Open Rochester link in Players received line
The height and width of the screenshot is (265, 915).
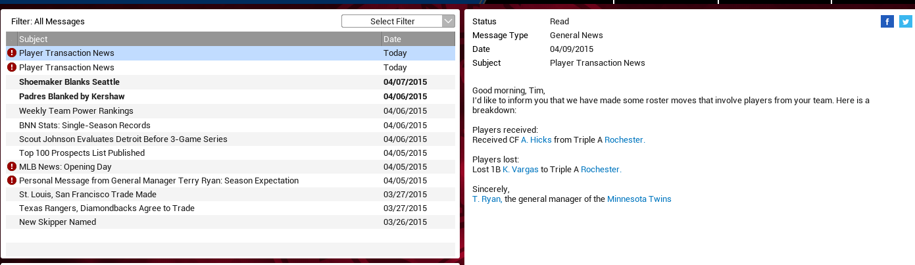point(624,140)
